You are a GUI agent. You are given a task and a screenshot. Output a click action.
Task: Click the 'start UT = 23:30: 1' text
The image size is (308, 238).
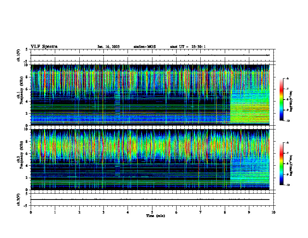tap(188, 47)
